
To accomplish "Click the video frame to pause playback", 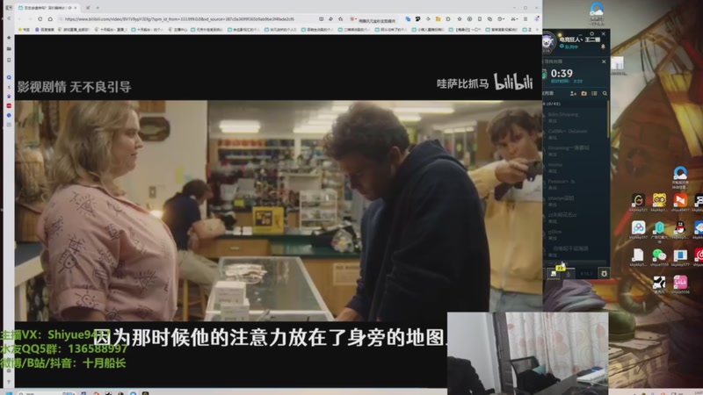I will point(278,211).
